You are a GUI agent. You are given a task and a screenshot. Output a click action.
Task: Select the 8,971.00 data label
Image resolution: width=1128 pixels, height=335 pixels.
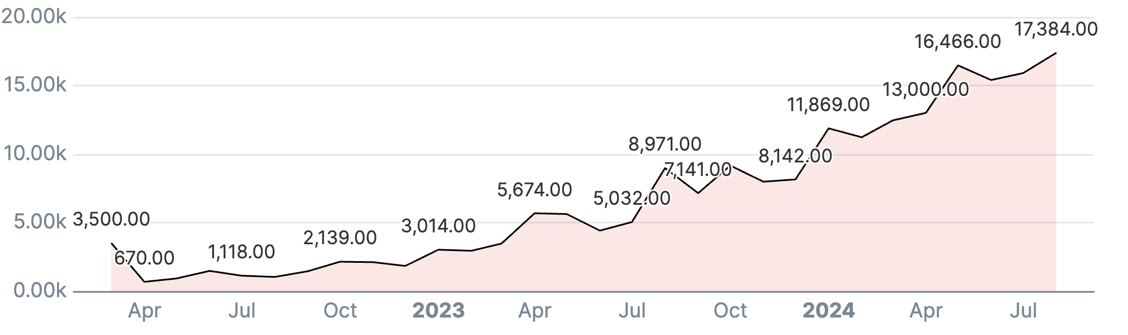coord(664,144)
